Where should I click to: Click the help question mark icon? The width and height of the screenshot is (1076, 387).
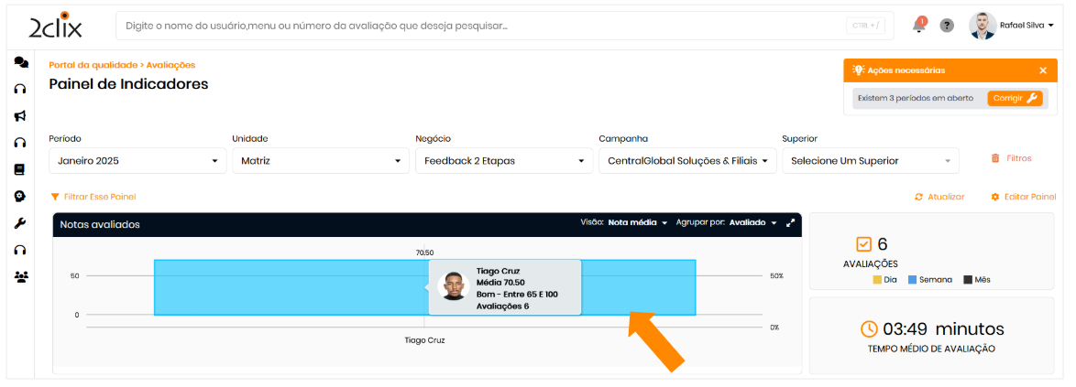pyautogui.click(x=947, y=26)
